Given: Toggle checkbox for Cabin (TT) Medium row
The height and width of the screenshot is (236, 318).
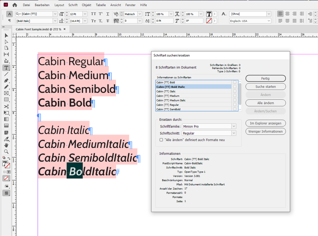Looking at the screenshot, I should click(x=235, y=96).
